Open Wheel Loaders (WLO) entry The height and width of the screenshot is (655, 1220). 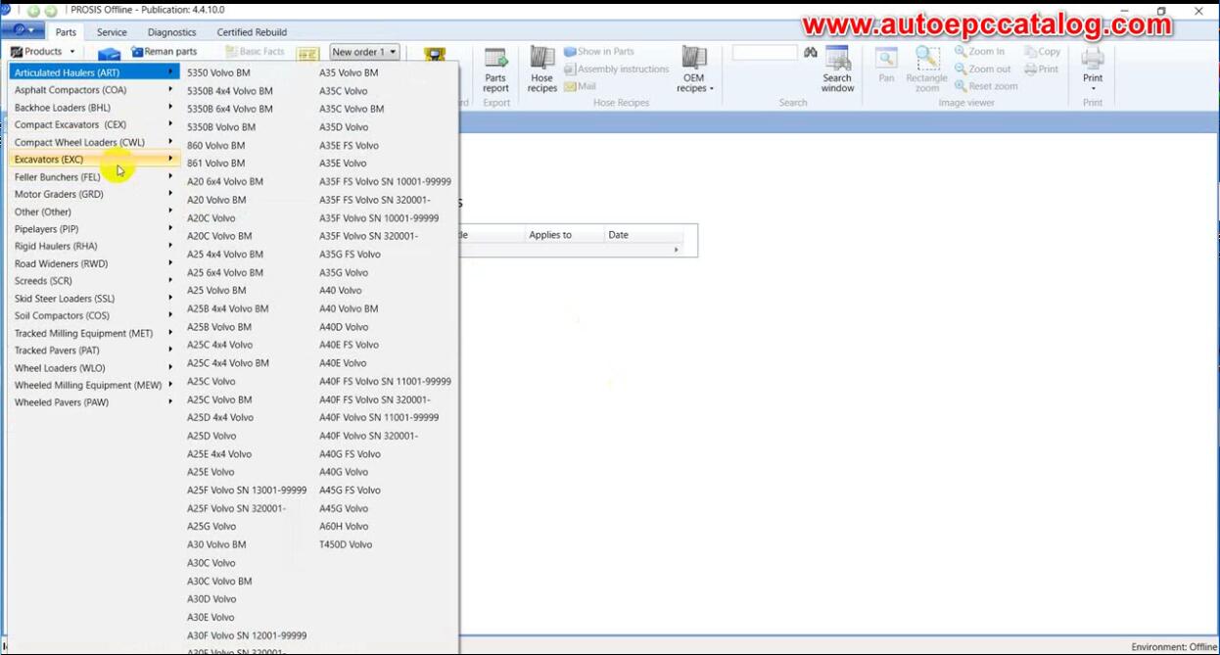point(94,368)
